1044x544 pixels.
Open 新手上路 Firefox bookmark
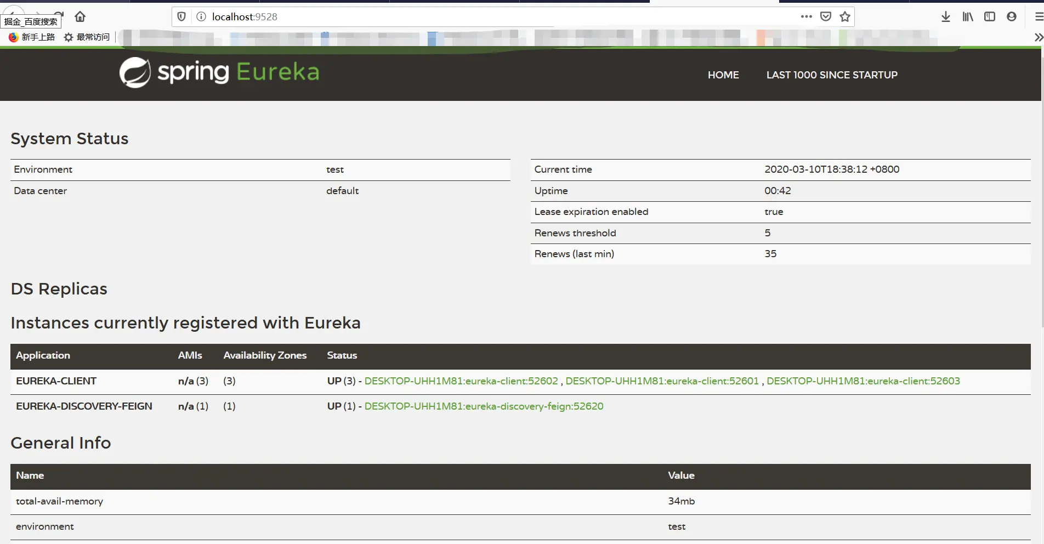point(32,37)
